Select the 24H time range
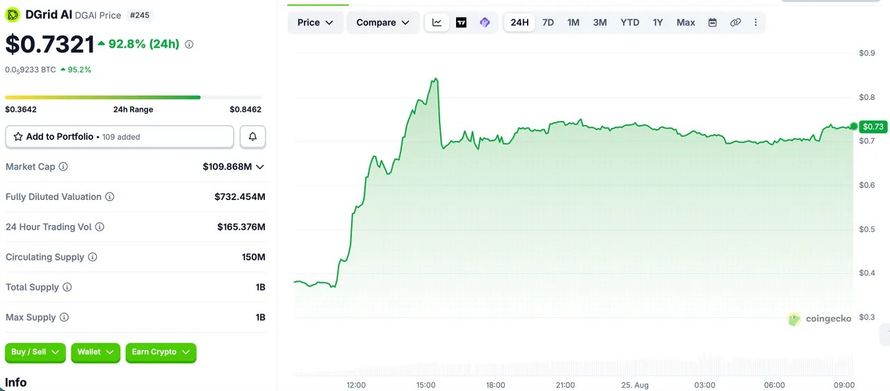 click(x=519, y=22)
